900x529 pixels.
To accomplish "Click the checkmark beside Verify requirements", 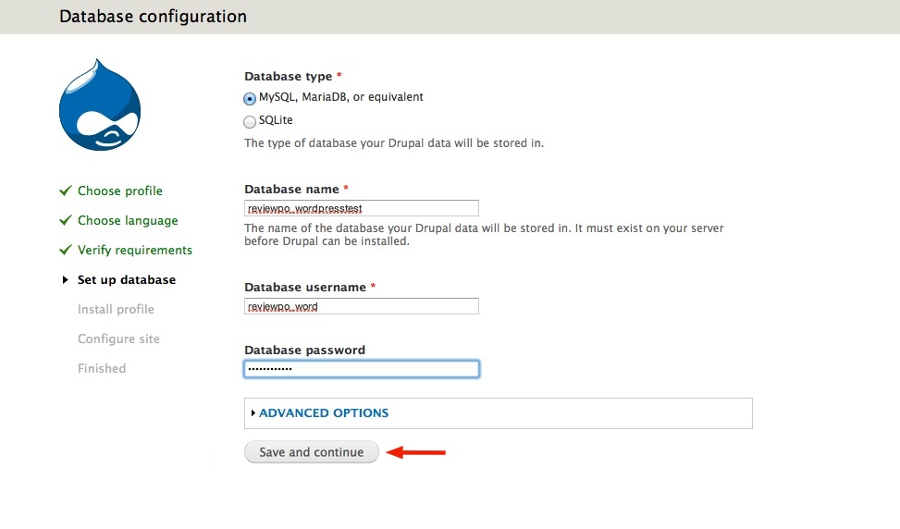I will click(66, 250).
